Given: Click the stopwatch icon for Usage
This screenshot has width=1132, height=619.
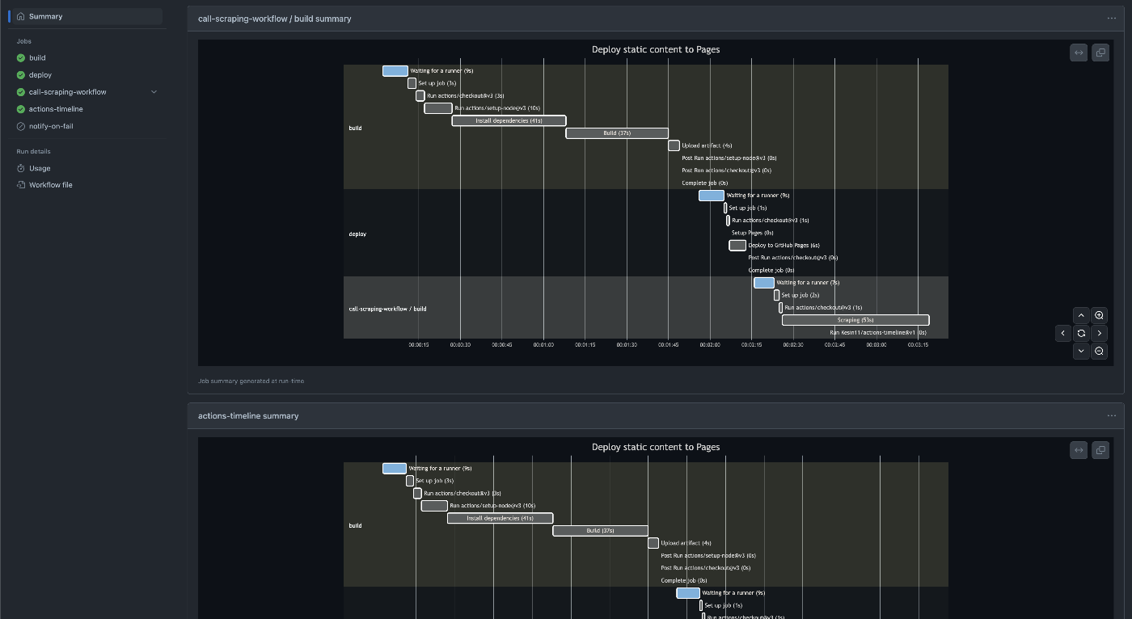Looking at the screenshot, I should pos(21,168).
